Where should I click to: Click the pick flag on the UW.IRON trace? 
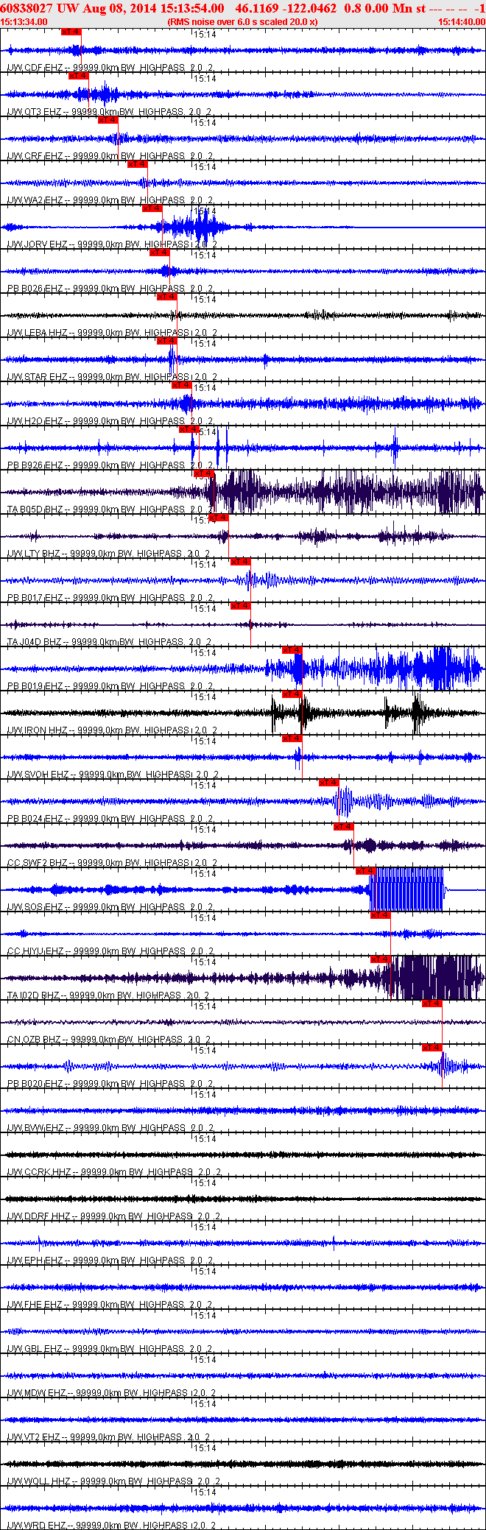(x=292, y=694)
